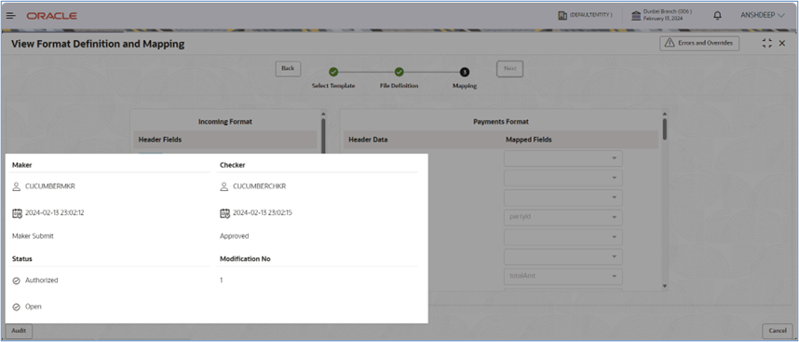Click the warning triangle in Errors and Overrides

(x=669, y=43)
